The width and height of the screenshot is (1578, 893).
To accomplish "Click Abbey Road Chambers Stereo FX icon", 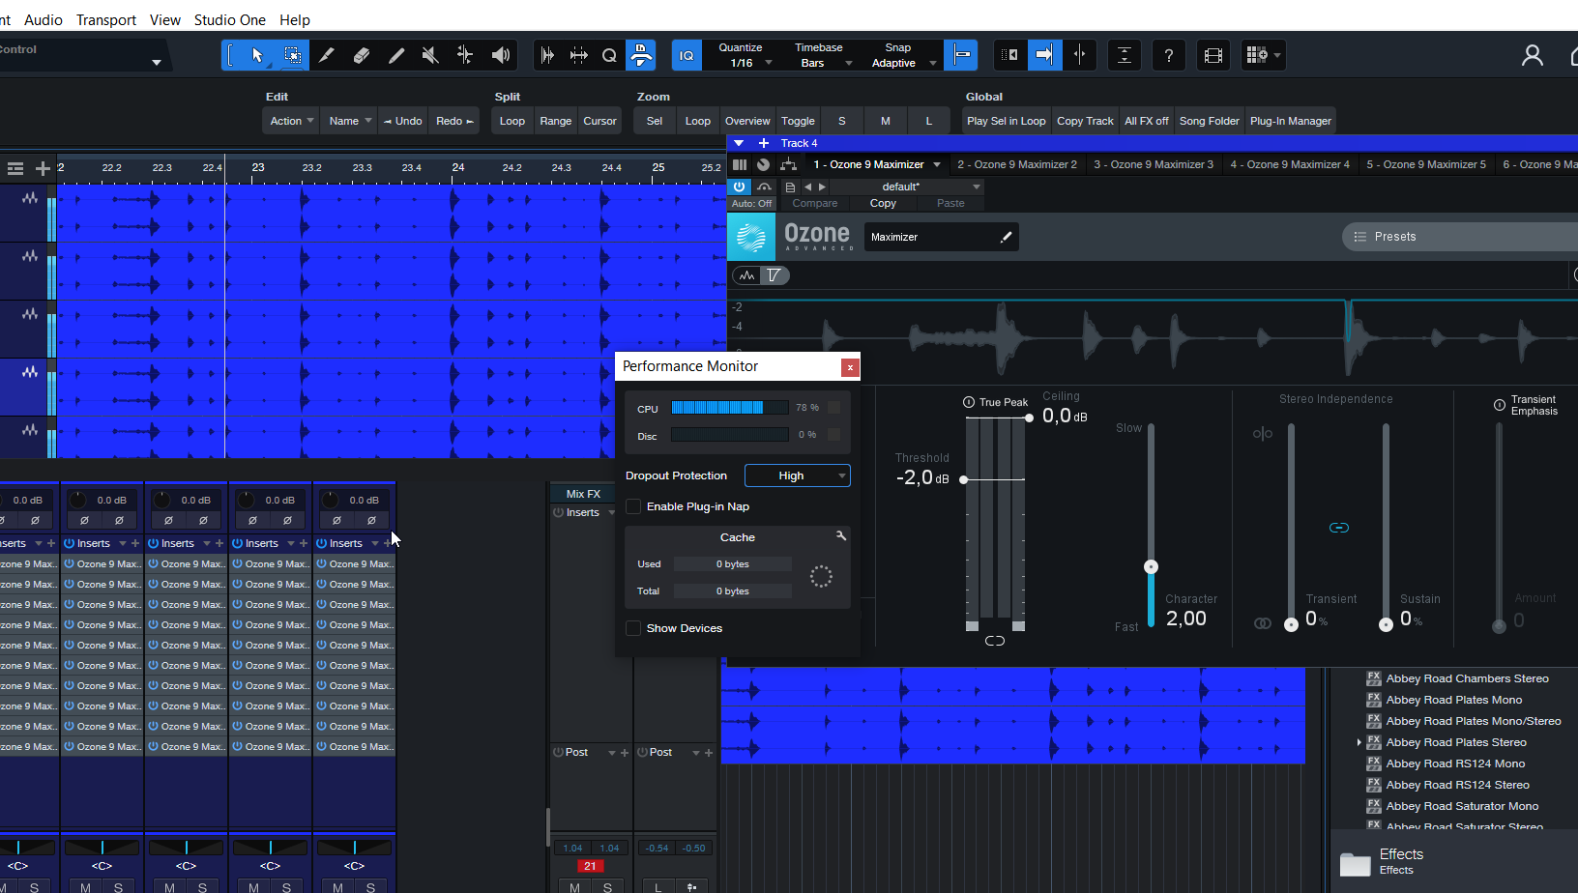I will [1373, 678].
